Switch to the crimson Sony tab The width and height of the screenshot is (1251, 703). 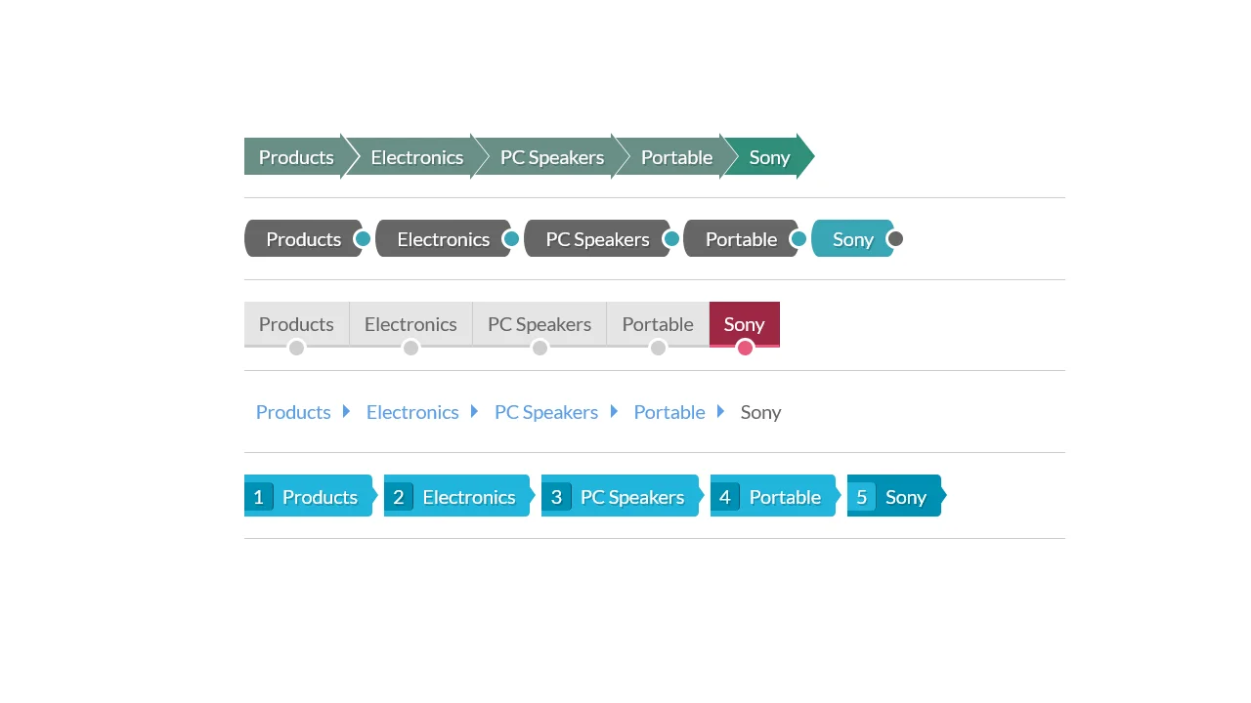pos(744,324)
